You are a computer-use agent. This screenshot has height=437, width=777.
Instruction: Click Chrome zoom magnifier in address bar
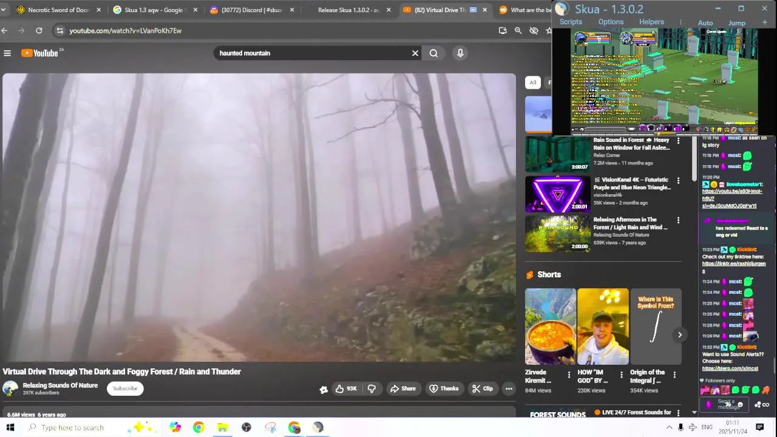518,30
